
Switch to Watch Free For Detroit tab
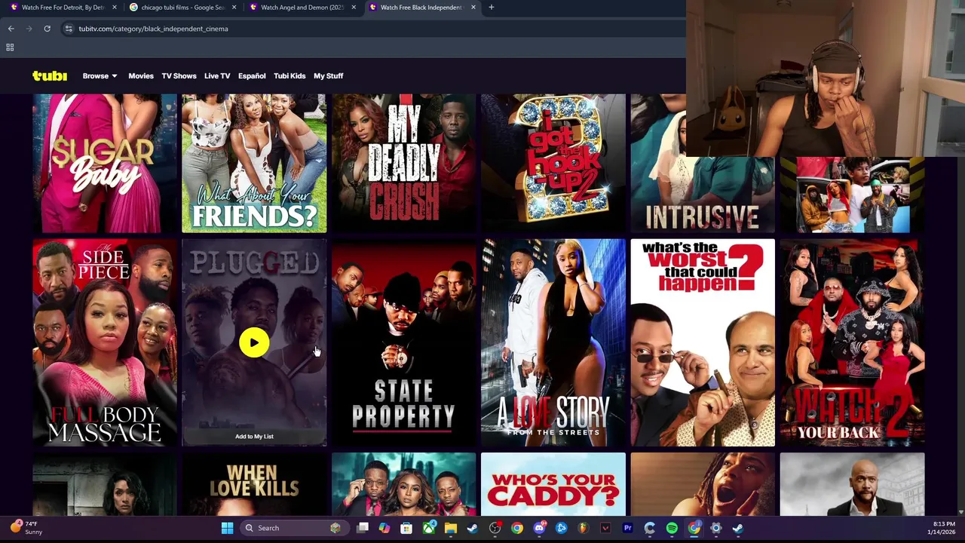[63, 8]
